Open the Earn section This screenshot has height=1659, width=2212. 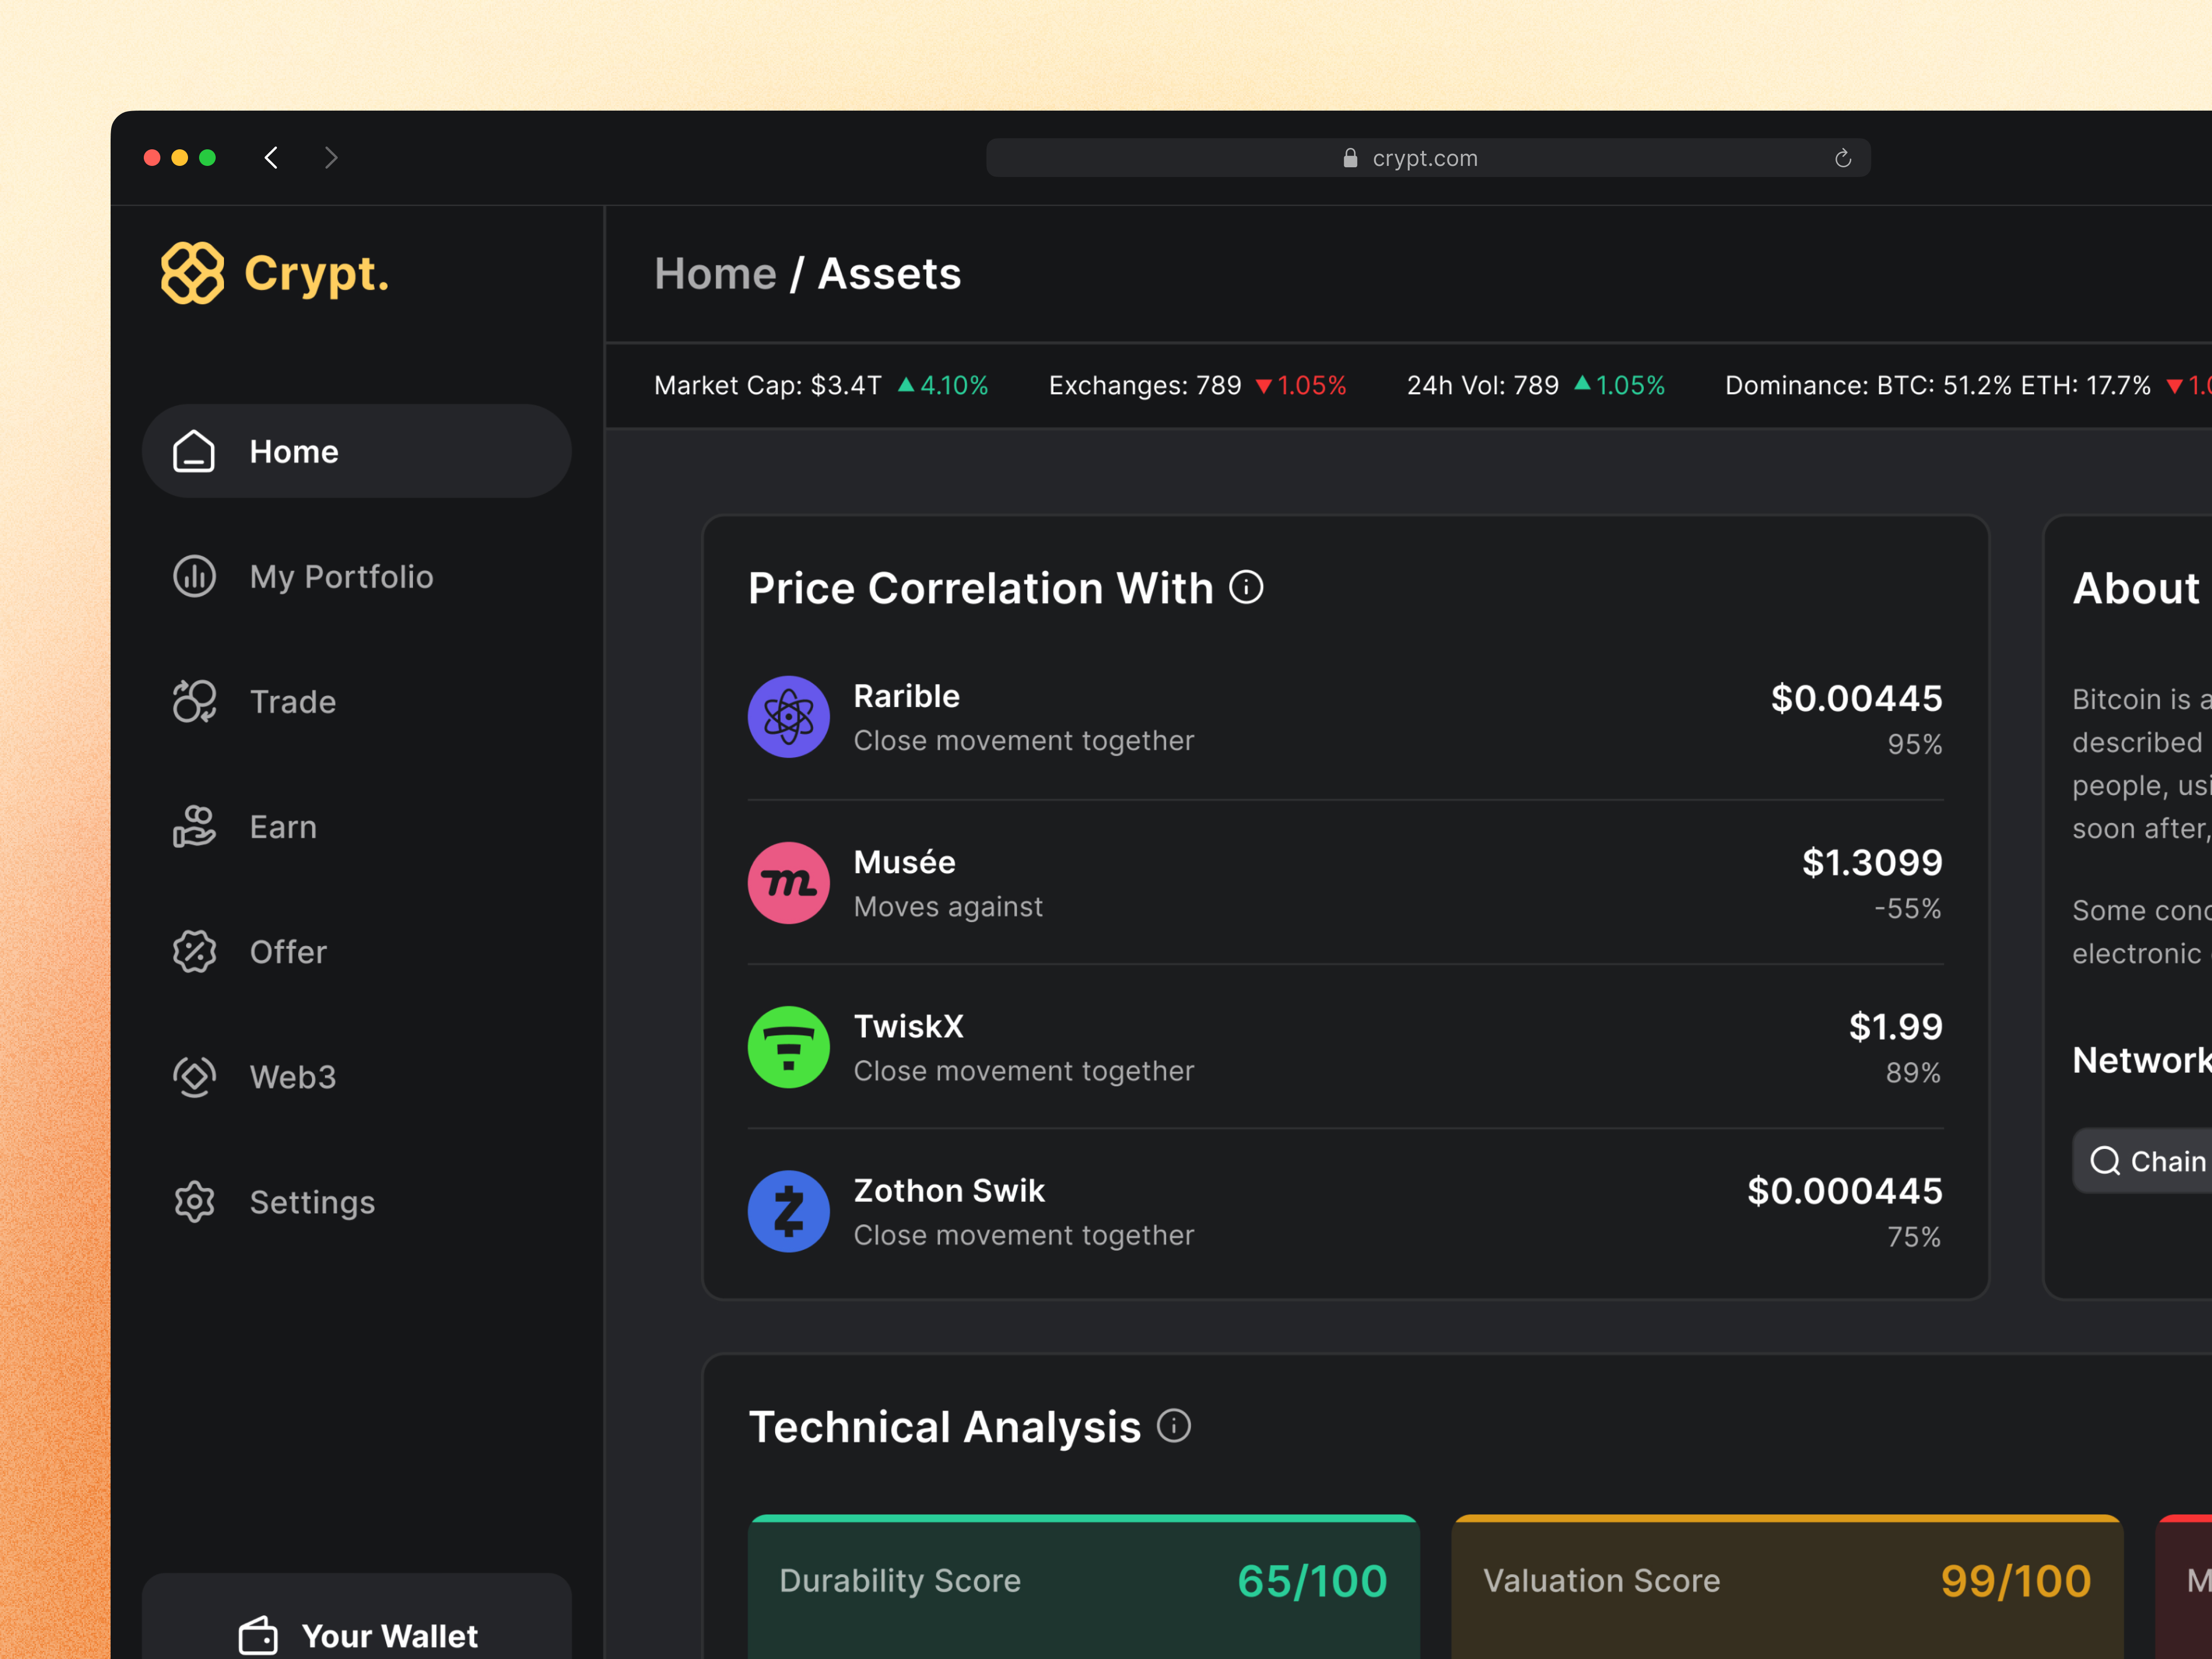click(x=283, y=826)
